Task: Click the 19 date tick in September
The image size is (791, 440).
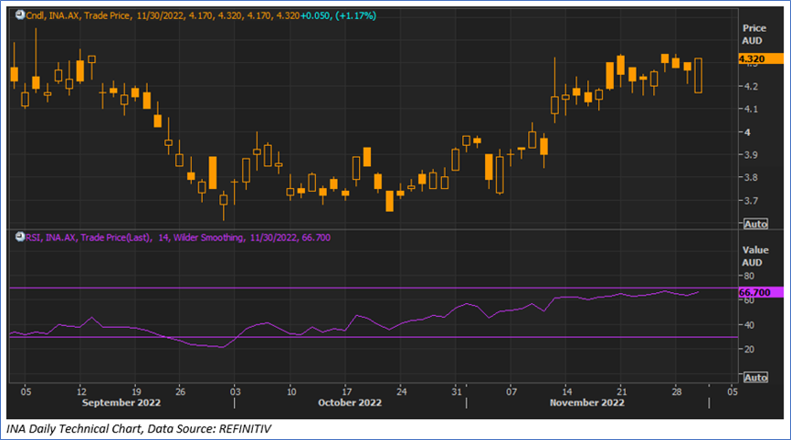Action: (x=136, y=392)
